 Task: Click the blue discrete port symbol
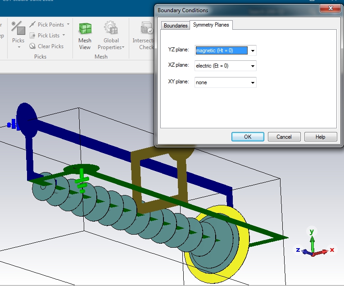click(x=13, y=124)
